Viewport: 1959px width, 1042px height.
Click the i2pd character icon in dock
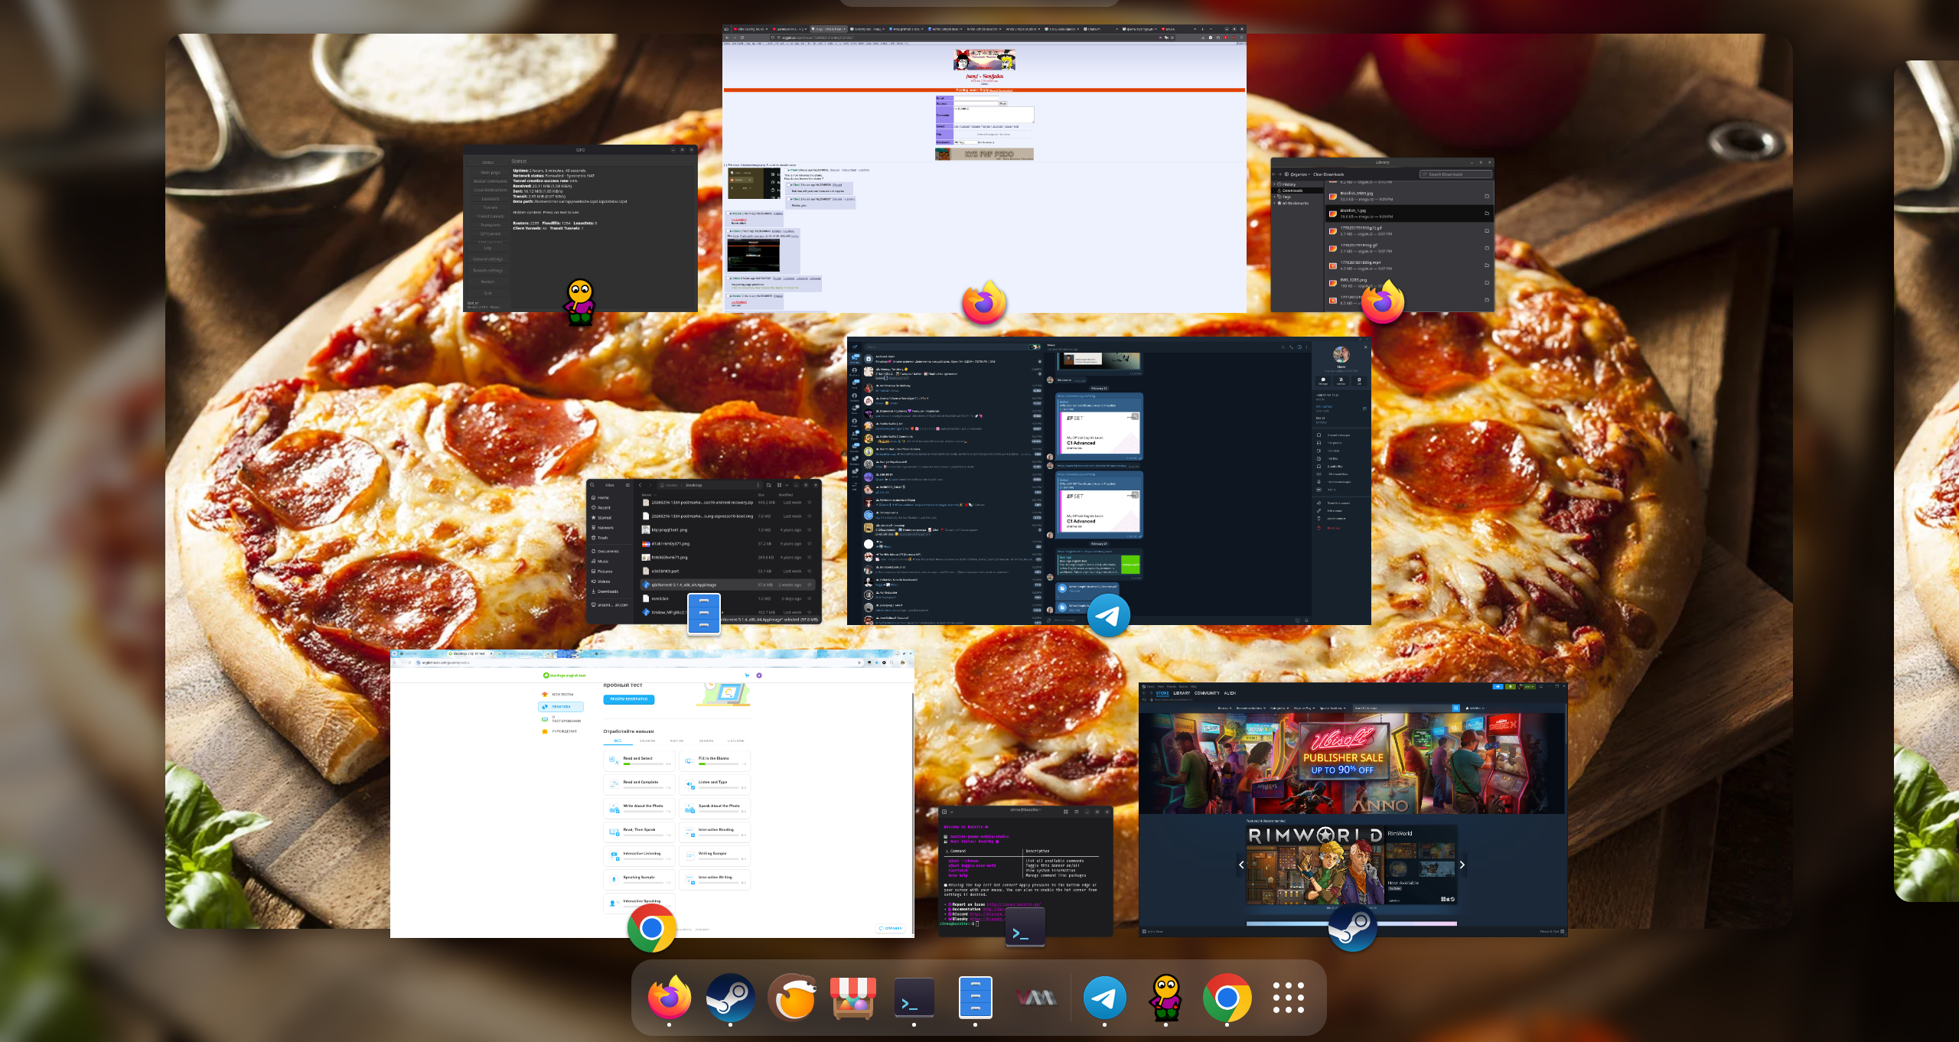[1165, 997]
